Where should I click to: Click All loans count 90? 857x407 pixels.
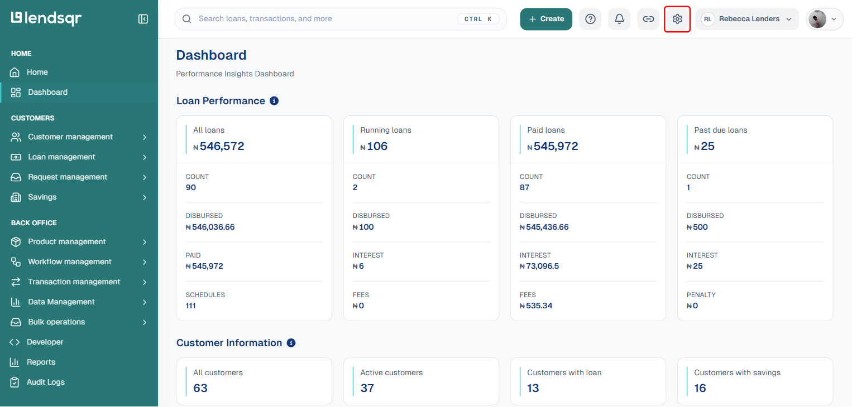[191, 188]
